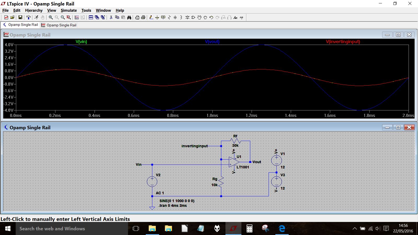Click the Find binoculars icon
The width and height of the screenshot is (418, 235).
(x=129, y=17)
